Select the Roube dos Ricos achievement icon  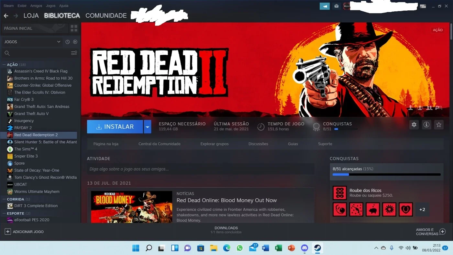click(x=340, y=193)
